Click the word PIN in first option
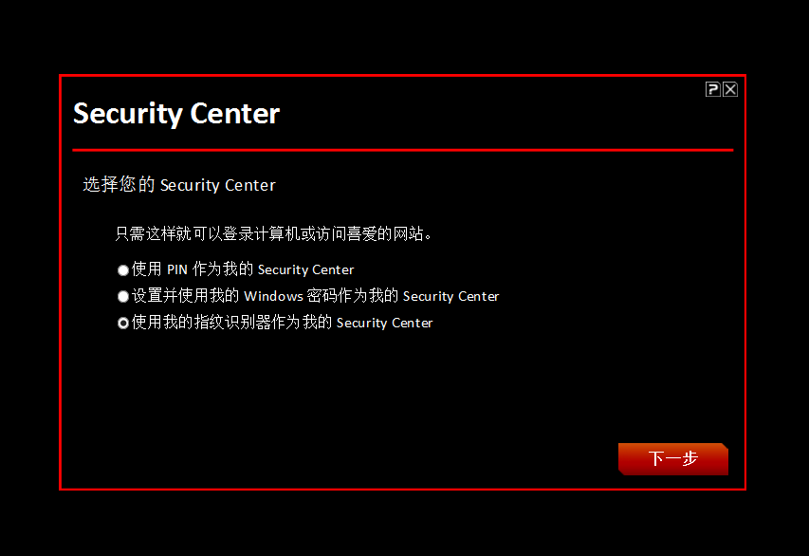Screen dimensions: 809x556 coord(177,269)
